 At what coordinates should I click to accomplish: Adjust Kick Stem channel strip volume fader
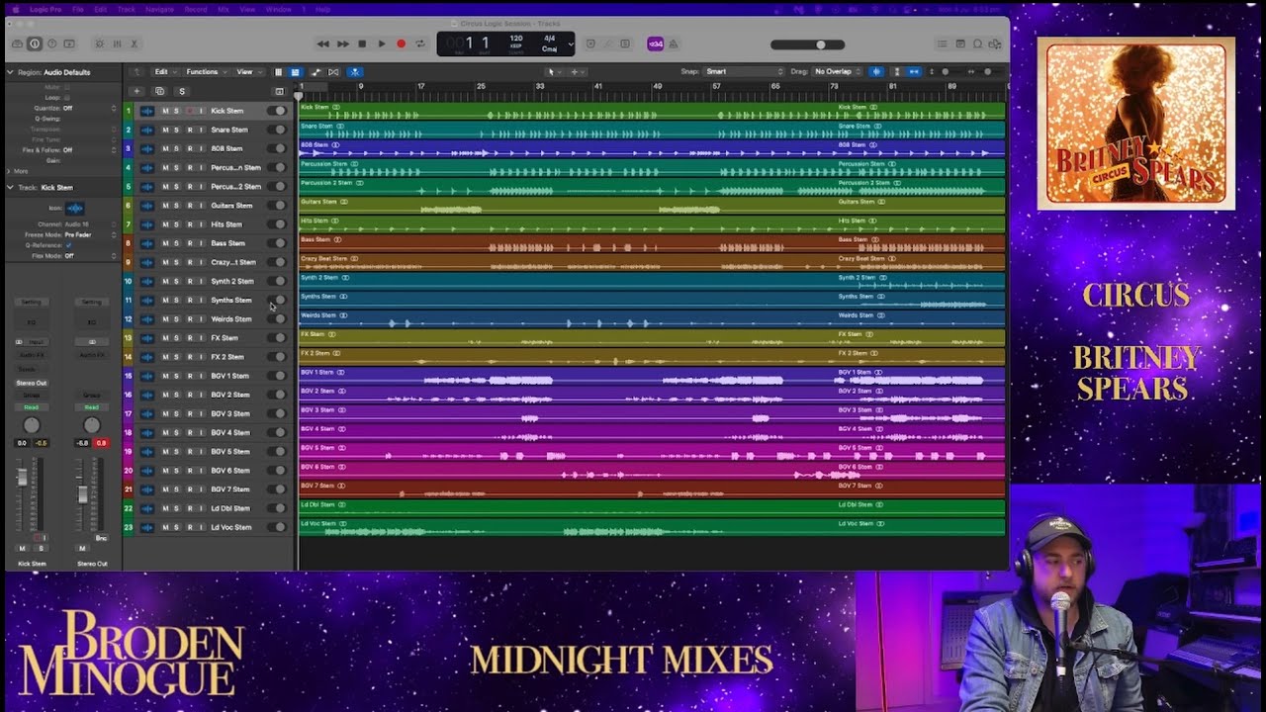pyautogui.click(x=23, y=479)
